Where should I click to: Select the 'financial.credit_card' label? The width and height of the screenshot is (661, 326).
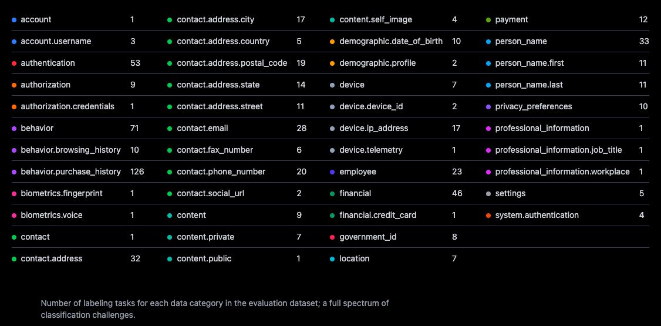(377, 215)
